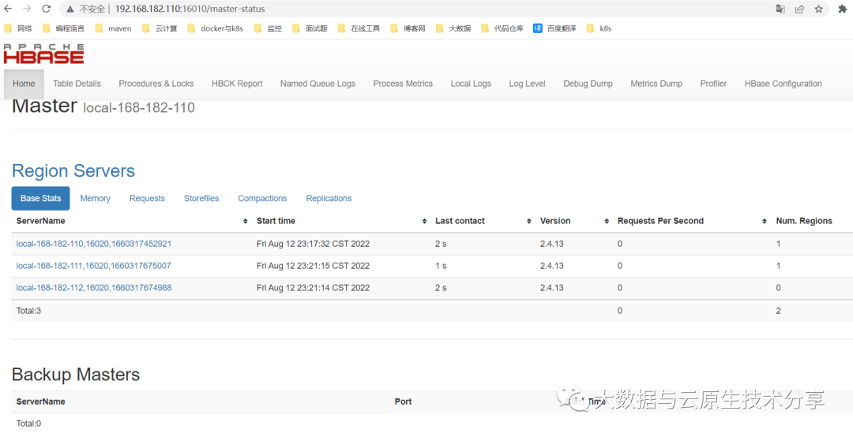
Task: Switch to the Replications tab
Action: coord(329,199)
